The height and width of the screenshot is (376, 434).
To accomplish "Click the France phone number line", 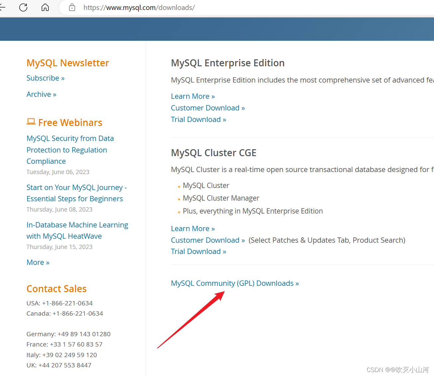I will [64, 345].
